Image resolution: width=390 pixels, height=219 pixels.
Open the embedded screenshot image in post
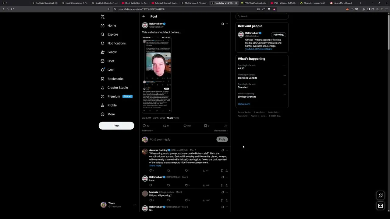(157, 75)
